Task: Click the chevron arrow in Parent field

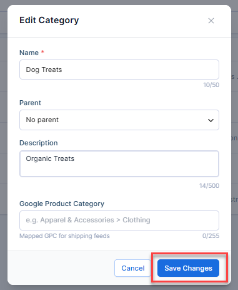Action: (x=211, y=120)
